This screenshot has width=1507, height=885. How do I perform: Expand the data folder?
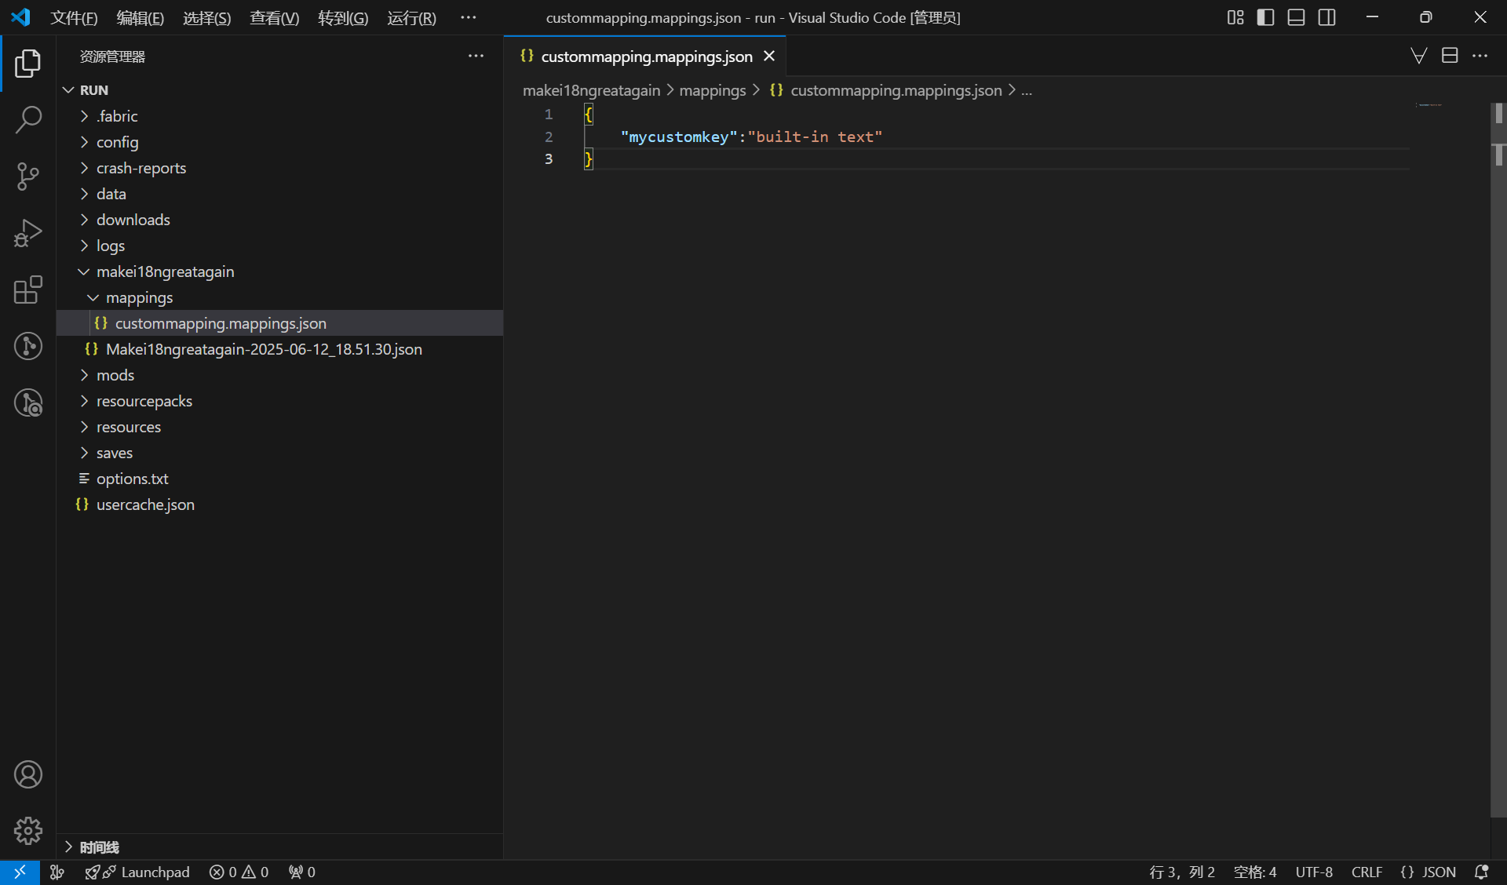coord(279,194)
